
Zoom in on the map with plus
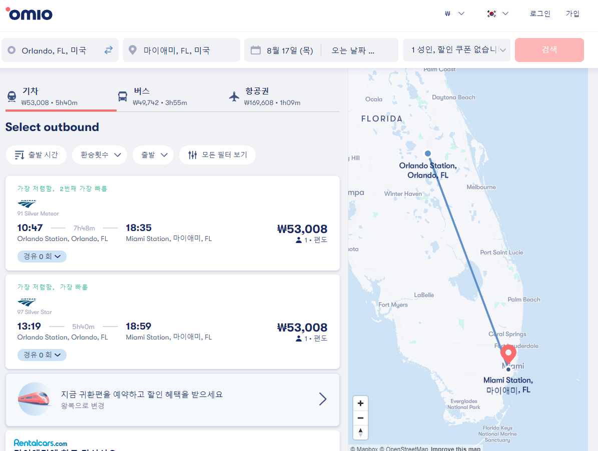pyautogui.click(x=360, y=403)
